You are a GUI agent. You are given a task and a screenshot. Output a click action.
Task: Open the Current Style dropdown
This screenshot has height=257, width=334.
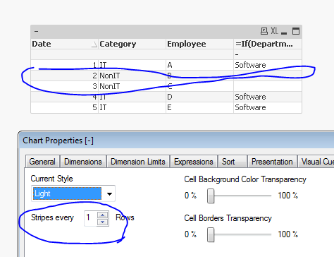tap(109, 193)
